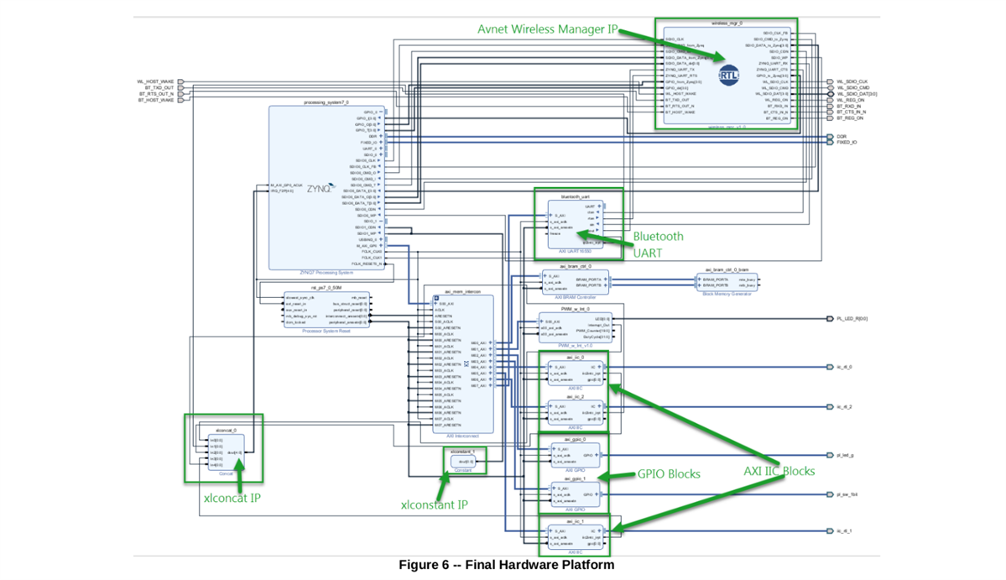The image size is (1006, 580).
Task: Expand M_AXI_GP0 pin on processing_system7_0
Action: [380, 246]
